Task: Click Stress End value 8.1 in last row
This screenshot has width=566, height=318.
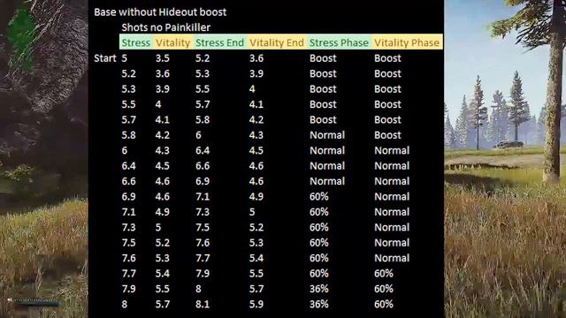Action: 203,304
